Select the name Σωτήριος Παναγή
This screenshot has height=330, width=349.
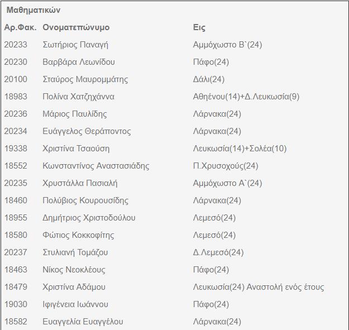coord(75,45)
